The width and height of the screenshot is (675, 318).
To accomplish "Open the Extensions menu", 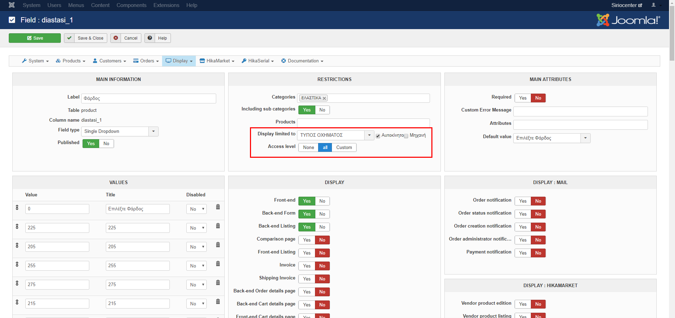I will 166,5.
